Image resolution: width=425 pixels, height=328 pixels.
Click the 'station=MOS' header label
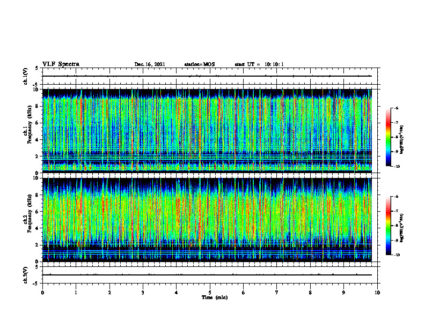[x=200, y=64]
